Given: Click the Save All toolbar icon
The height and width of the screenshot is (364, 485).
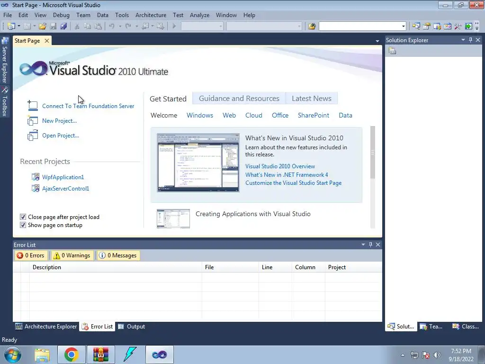Looking at the screenshot, I should pyautogui.click(x=64, y=27).
